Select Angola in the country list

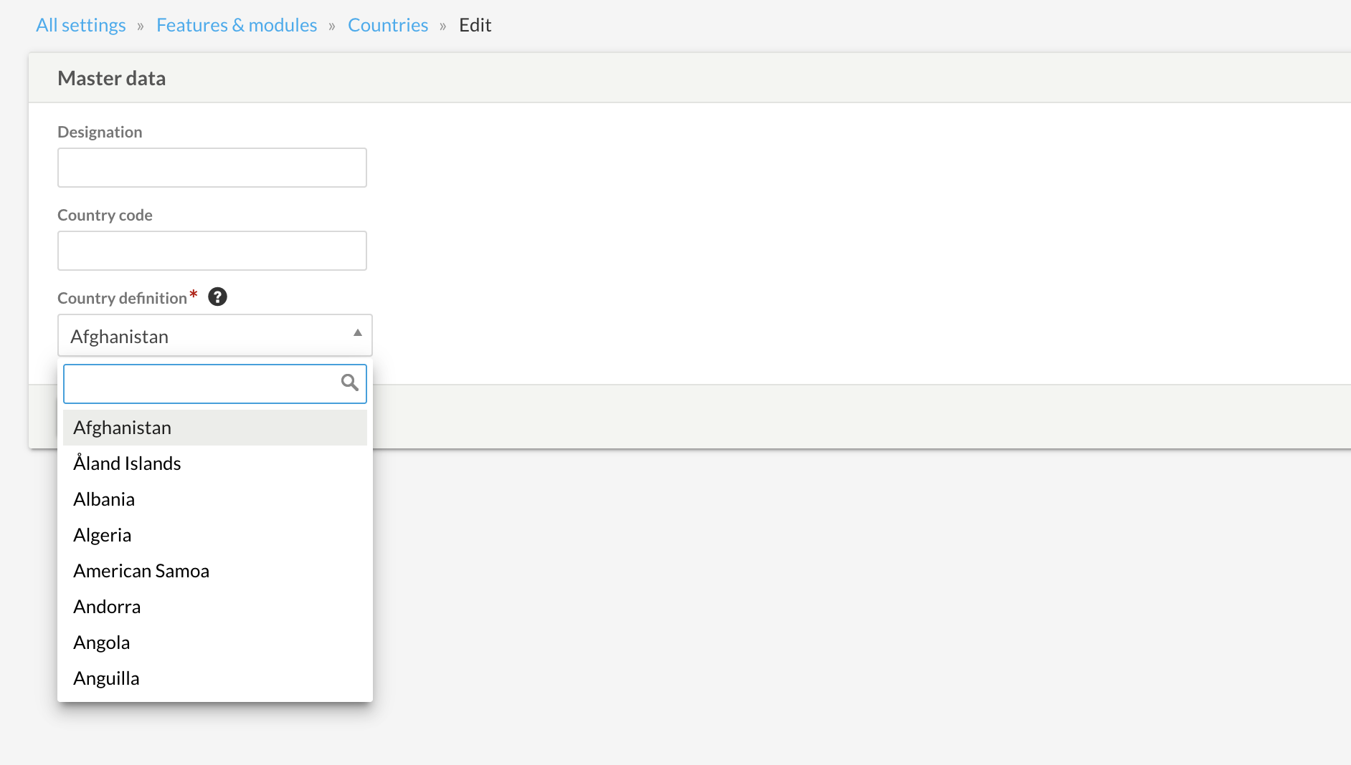click(215, 643)
